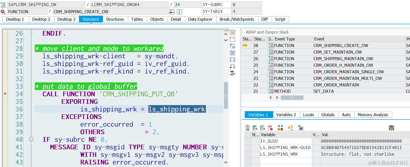Click the up chevron above editor scrollbar
Image resolution: width=410 pixels, height=167 pixels.
[x=226, y=34]
